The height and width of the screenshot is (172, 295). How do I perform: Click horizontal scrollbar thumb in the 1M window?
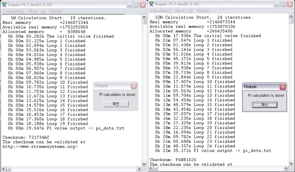pos(9,168)
